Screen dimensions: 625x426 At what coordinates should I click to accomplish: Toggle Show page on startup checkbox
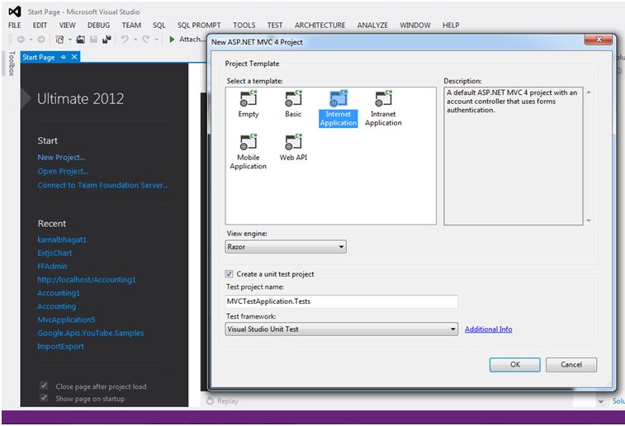(44, 398)
